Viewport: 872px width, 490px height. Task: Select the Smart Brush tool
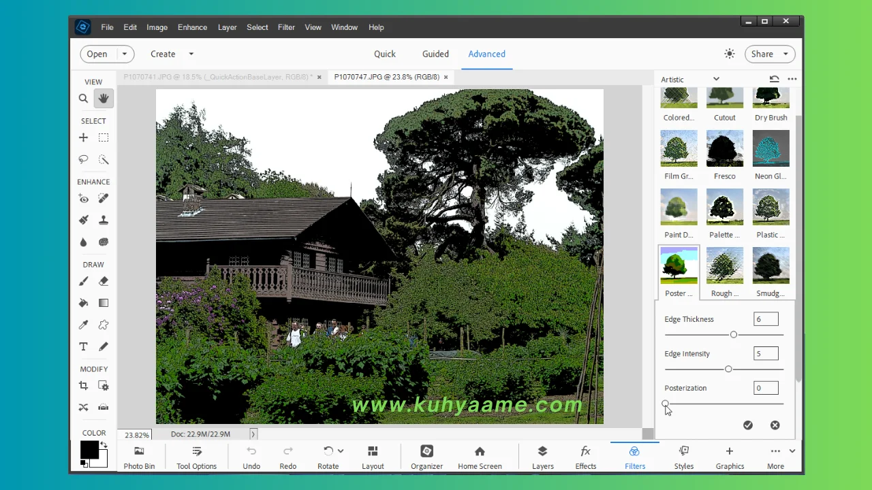(x=83, y=220)
